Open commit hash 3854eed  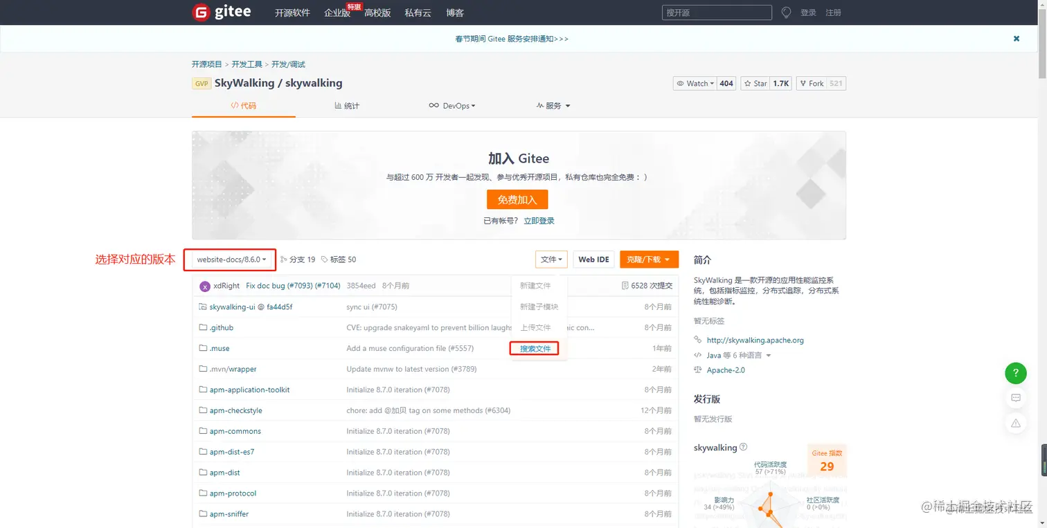coord(361,286)
